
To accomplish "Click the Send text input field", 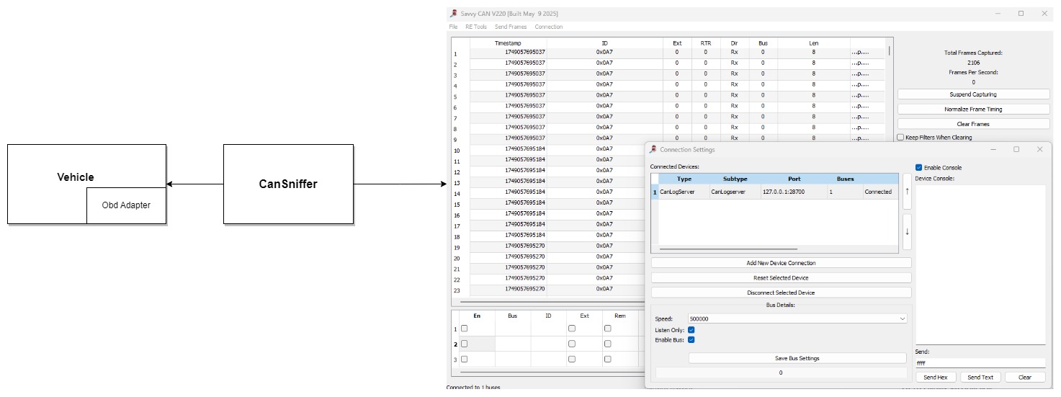I will click(x=979, y=363).
